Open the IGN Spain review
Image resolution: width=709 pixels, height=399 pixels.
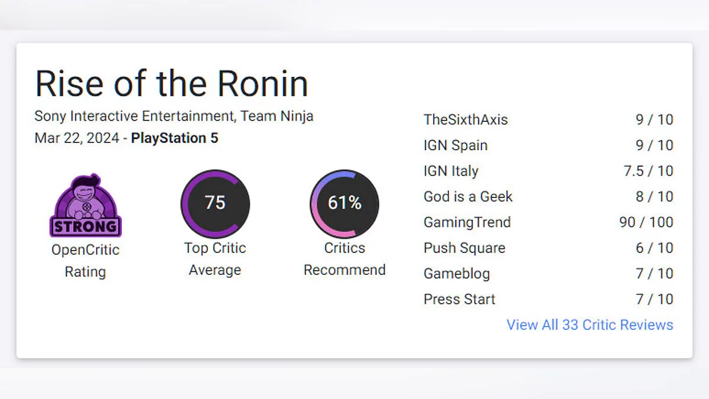tap(456, 145)
